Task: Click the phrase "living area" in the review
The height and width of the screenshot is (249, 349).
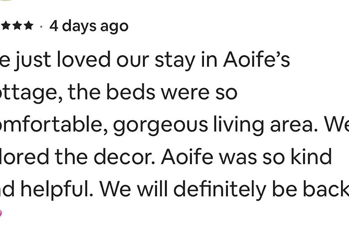Action: 260,125
